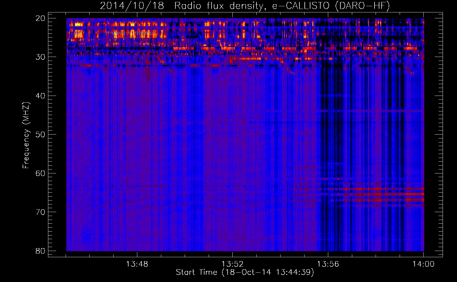
Task: Click the frequency tick label '40'
Action: point(40,96)
